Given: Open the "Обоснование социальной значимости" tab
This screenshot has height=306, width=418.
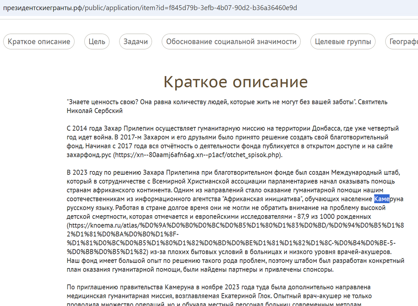Looking at the screenshot, I should (231, 41).
